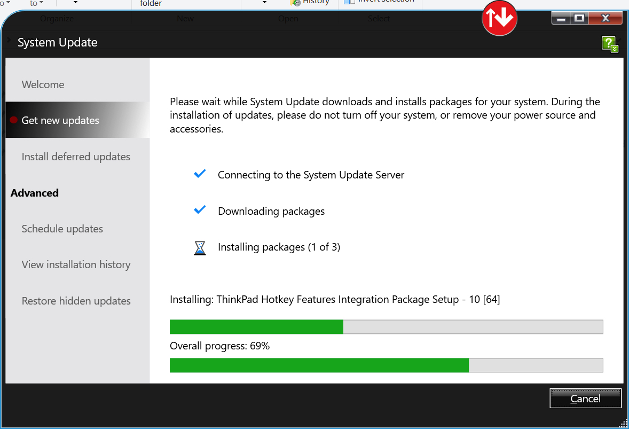Open the dropdown arrow in the Open group

264,3
